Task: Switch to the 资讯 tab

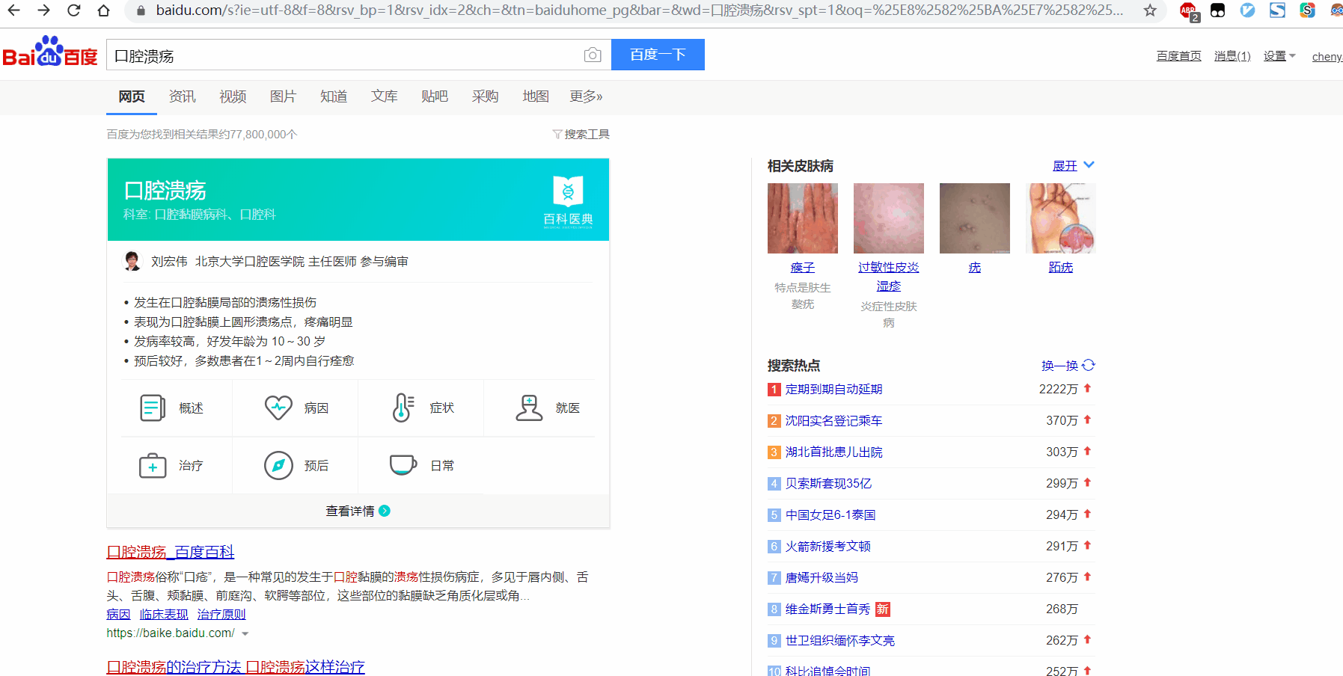Action: click(182, 96)
